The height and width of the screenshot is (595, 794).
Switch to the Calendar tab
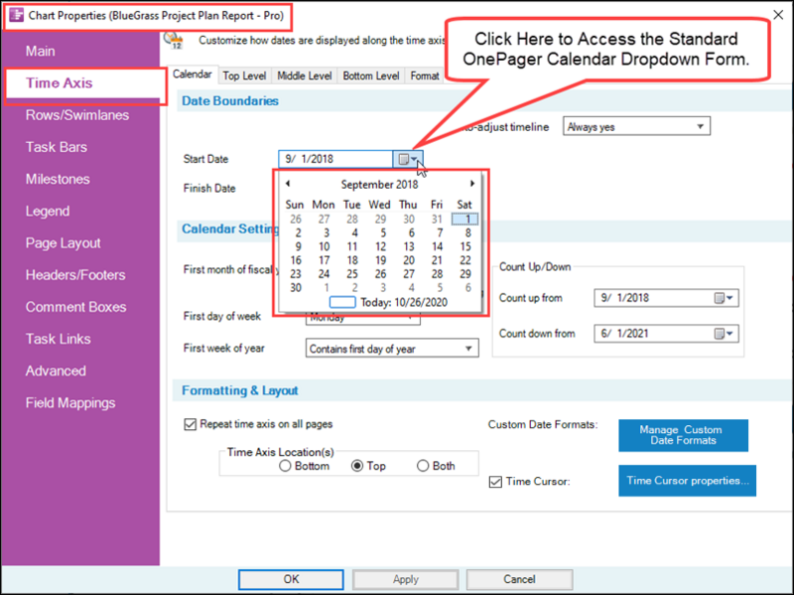tap(192, 74)
